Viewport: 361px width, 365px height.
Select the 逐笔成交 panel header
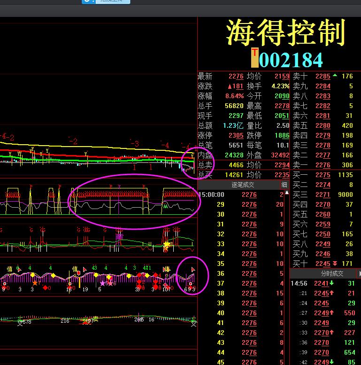(x=243, y=185)
